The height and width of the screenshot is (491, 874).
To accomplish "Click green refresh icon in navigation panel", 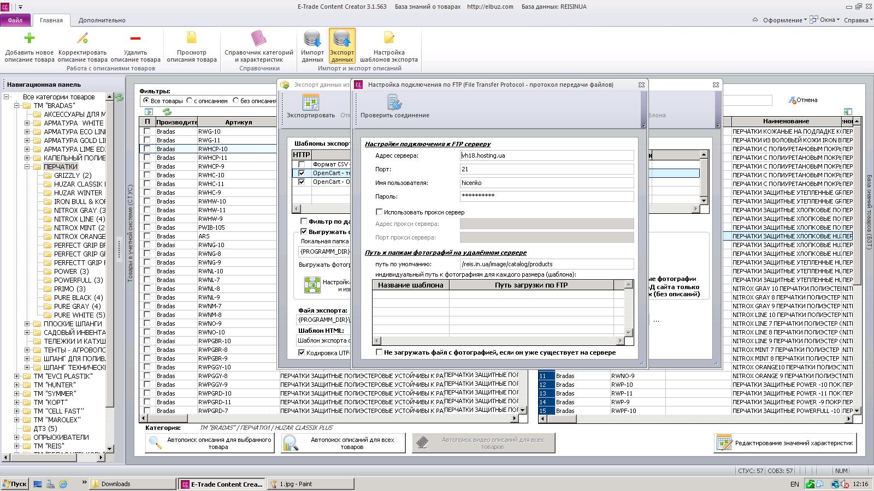I will tap(119, 98).
